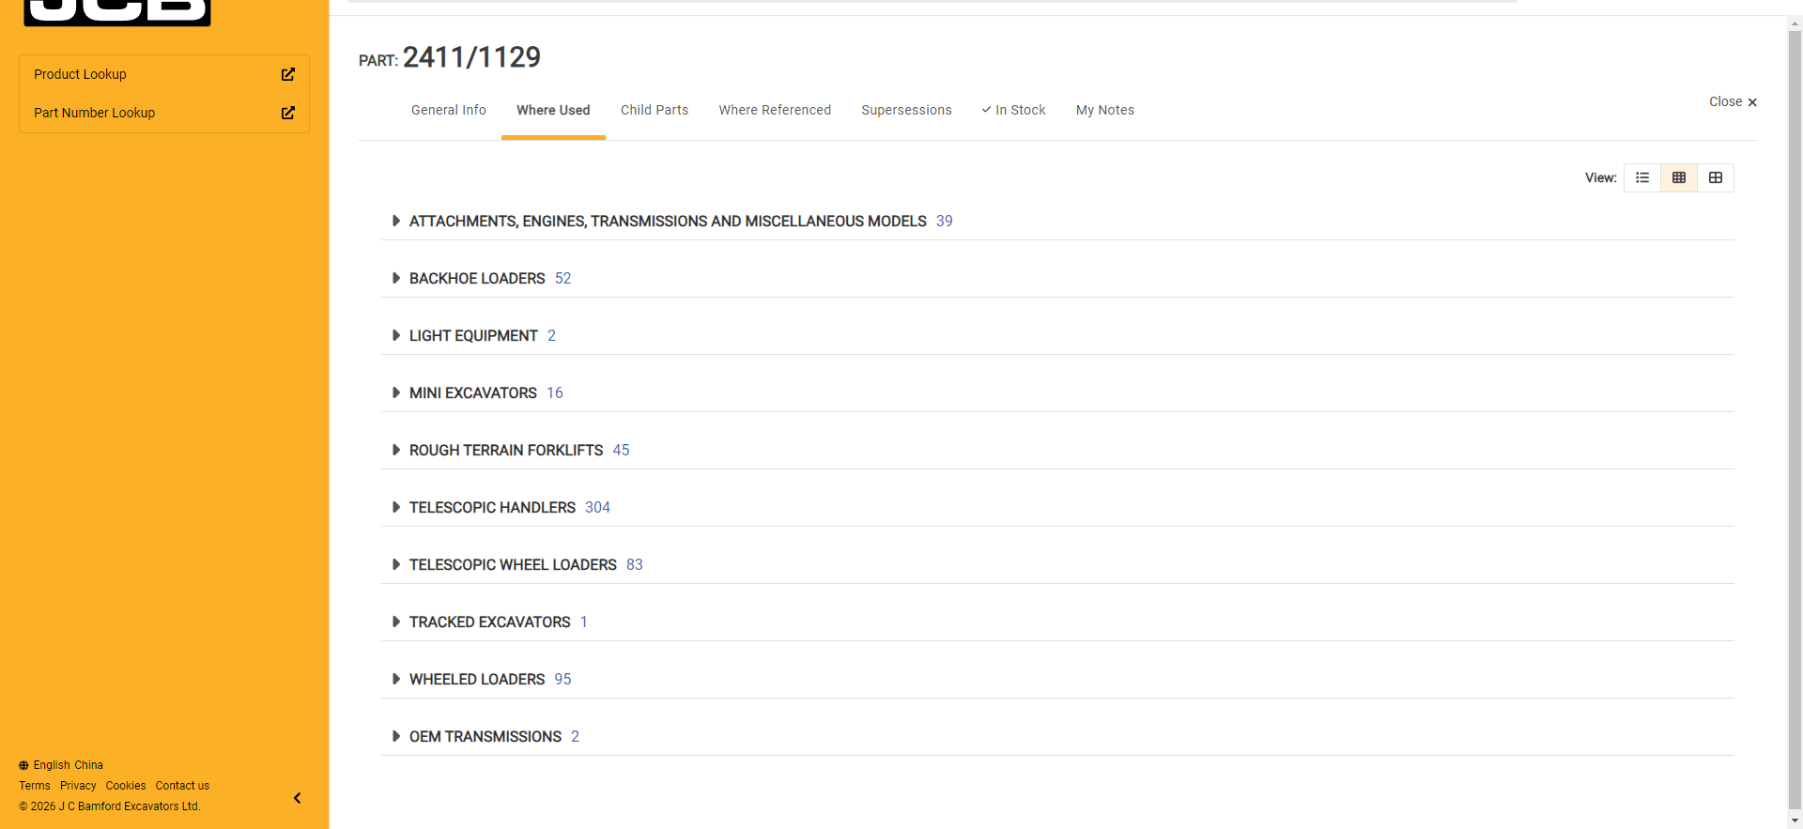Click the Part Number Lookup external link icon

click(288, 113)
